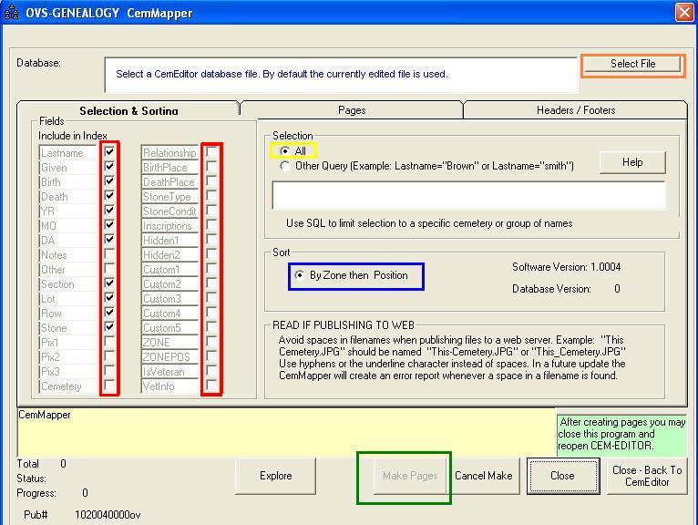Click the Lastname field label box
Image resolution: width=698 pixels, height=525 pixels.
coord(67,152)
